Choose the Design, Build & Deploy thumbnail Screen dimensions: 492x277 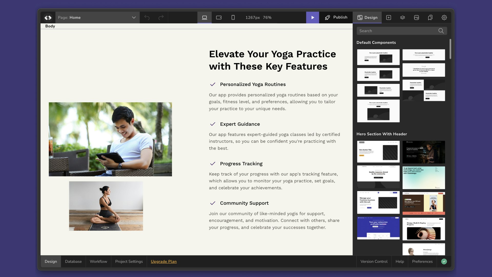424,229
